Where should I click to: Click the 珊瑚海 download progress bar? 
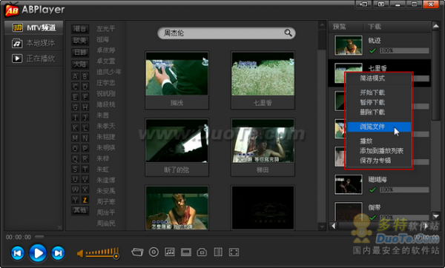pos(404,190)
